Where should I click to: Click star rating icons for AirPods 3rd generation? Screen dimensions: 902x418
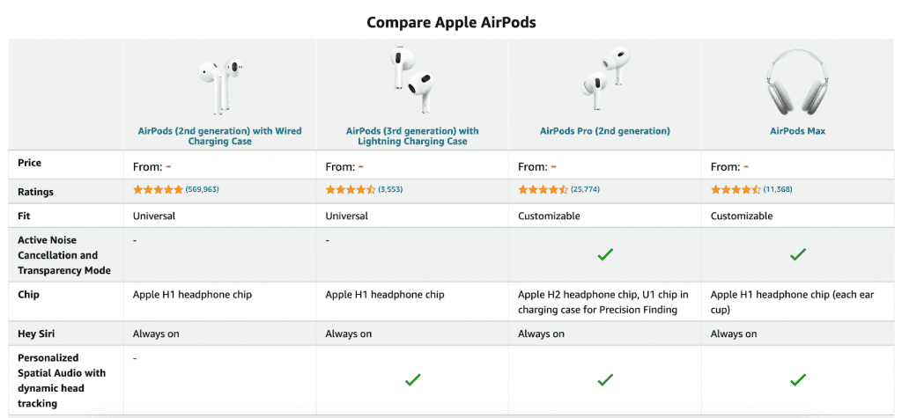point(351,189)
